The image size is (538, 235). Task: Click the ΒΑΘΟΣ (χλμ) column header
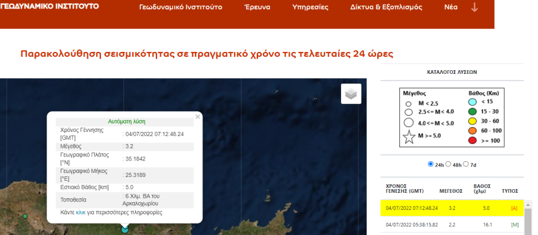tap(482, 189)
